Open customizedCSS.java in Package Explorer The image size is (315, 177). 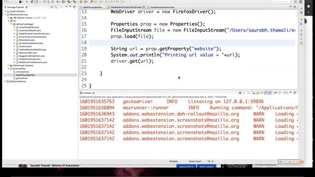(x=29, y=28)
